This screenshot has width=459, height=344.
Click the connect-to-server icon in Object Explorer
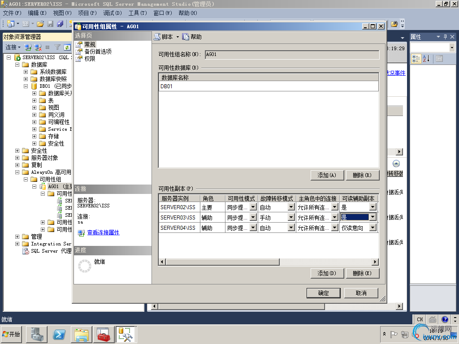[27, 47]
